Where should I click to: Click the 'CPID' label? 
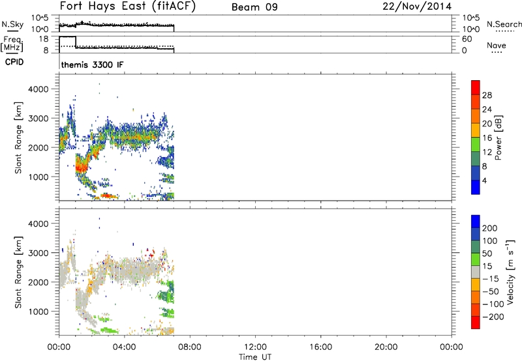pyautogui.click(x=14, y=62)
